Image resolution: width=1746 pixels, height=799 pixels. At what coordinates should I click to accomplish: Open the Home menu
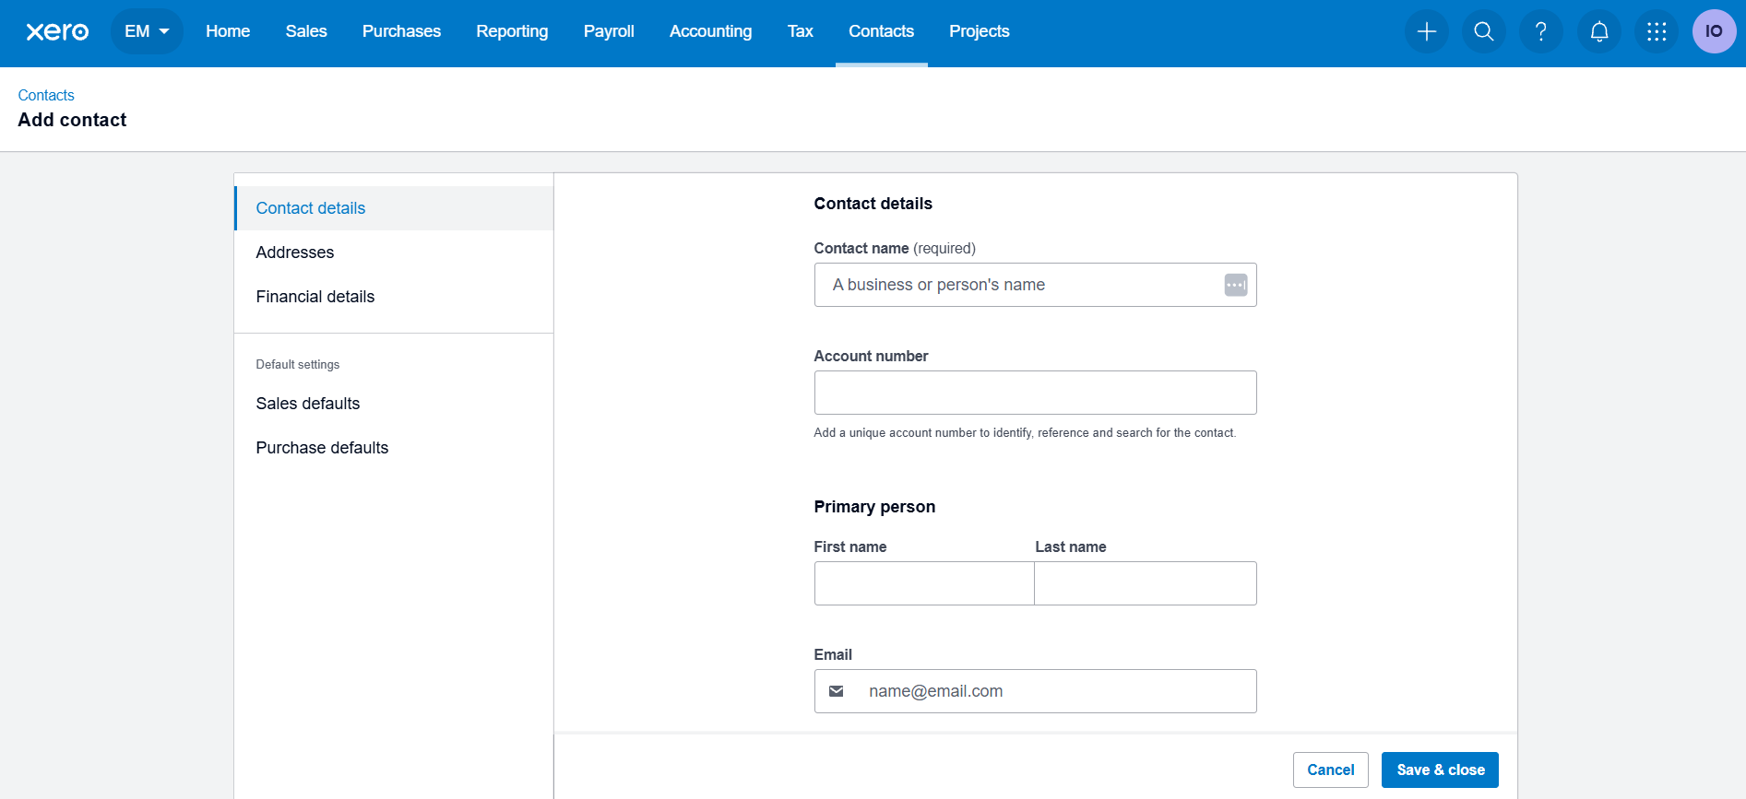tap(228, 31)
